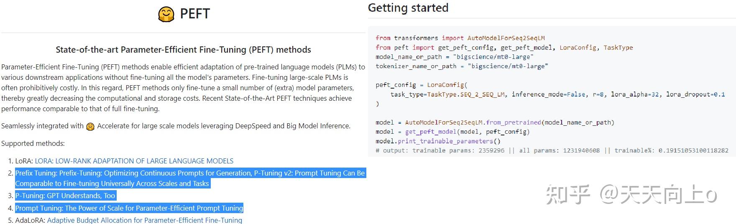Click the model_name_or_path assignment code line

454,57
